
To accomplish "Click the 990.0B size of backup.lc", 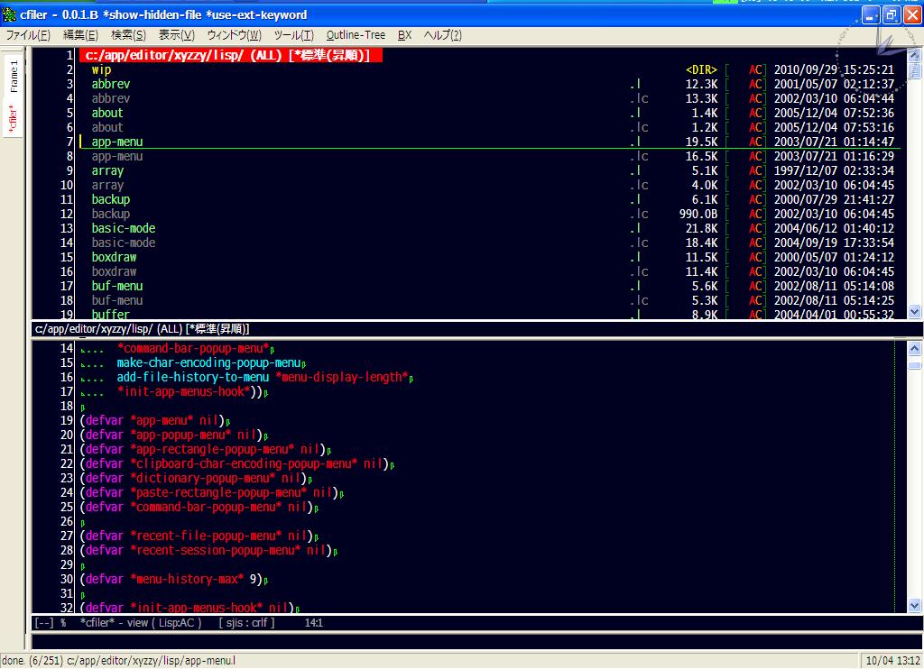I will pos(698,214).
